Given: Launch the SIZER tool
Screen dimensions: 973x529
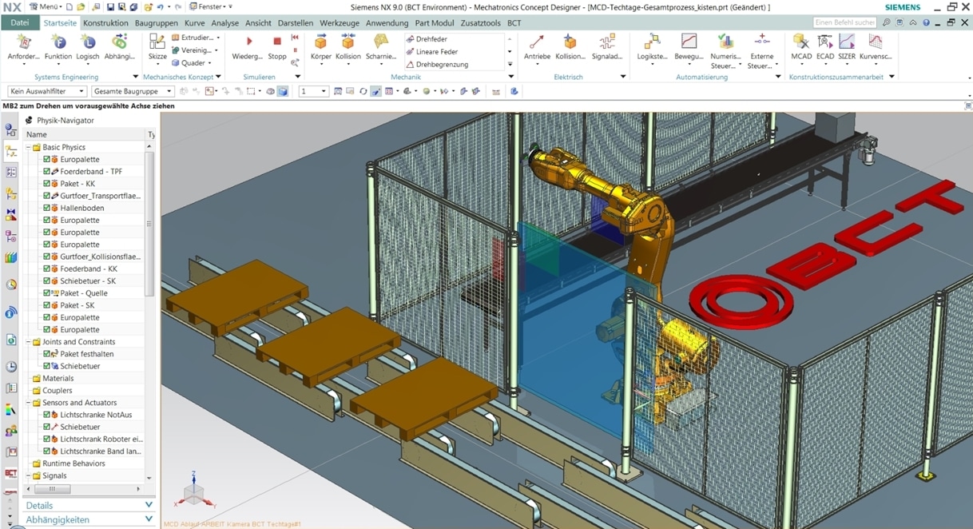Looking at the screenshot, I should coord(847,47).
